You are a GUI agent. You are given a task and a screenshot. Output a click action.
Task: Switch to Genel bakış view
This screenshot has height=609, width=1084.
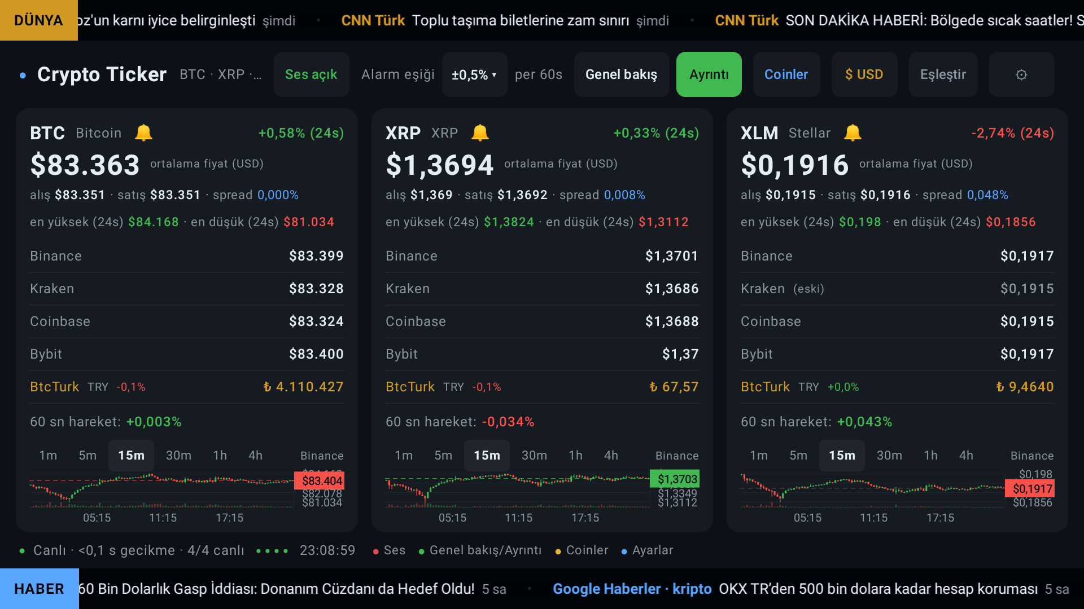pos(621,74)
